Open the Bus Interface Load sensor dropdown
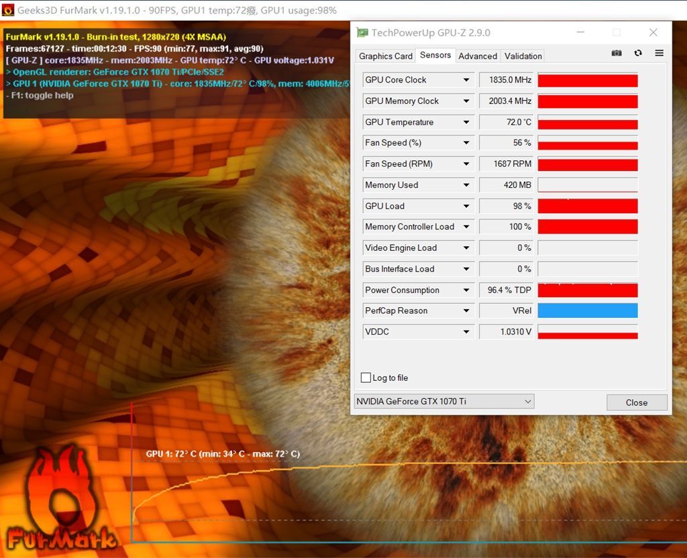 [466, 268]
